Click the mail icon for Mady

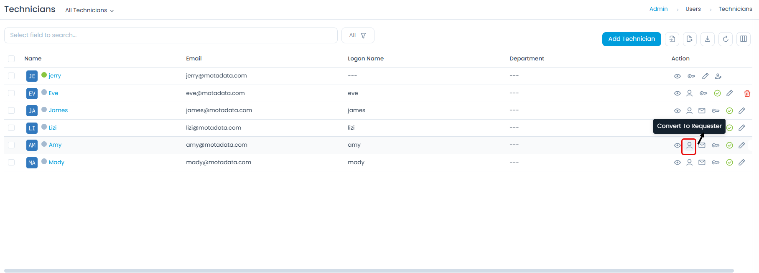click(702, 163)
